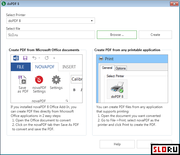Click 'Create PDF from Microsoft Office documents' heading
Viewport: 180px width, 155px height.
[x=44, y=50]
